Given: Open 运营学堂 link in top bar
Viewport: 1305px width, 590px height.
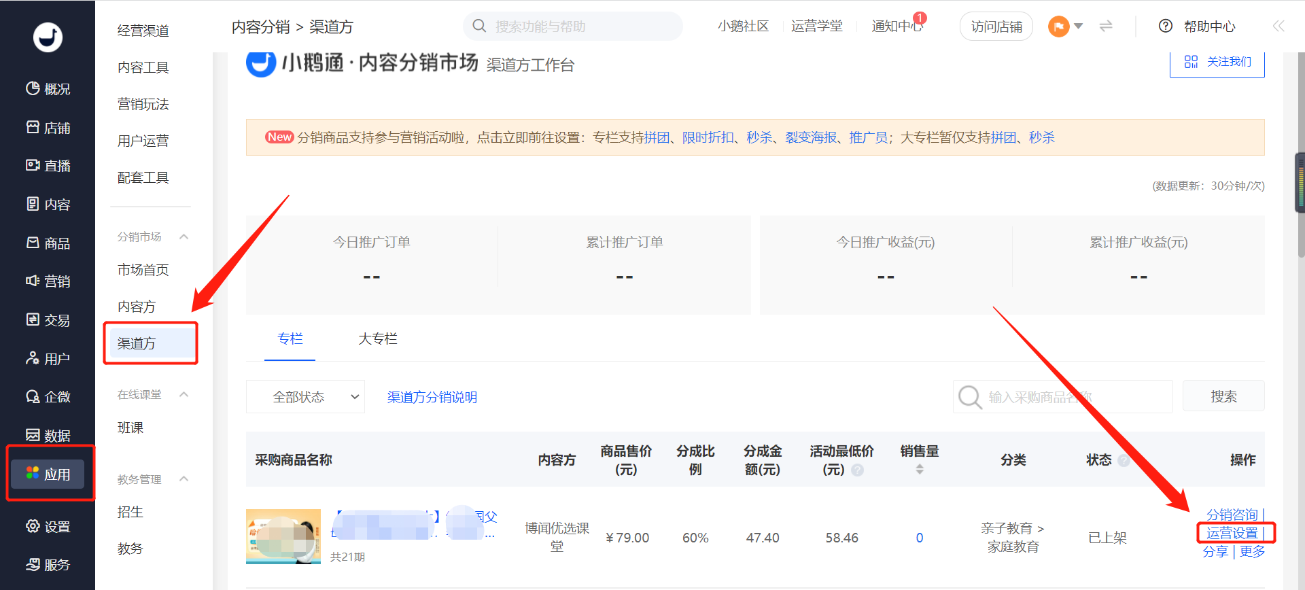Looking at the screenshot, I should [x=817, y=26].
